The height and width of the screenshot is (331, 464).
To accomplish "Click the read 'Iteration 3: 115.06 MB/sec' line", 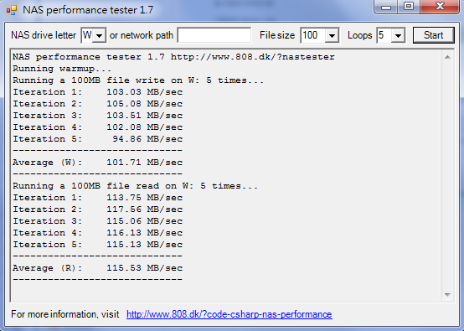I will (x=97, y=221).
